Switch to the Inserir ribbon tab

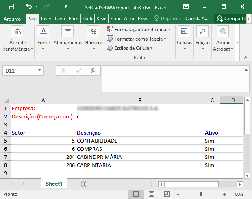click(46, 19)
